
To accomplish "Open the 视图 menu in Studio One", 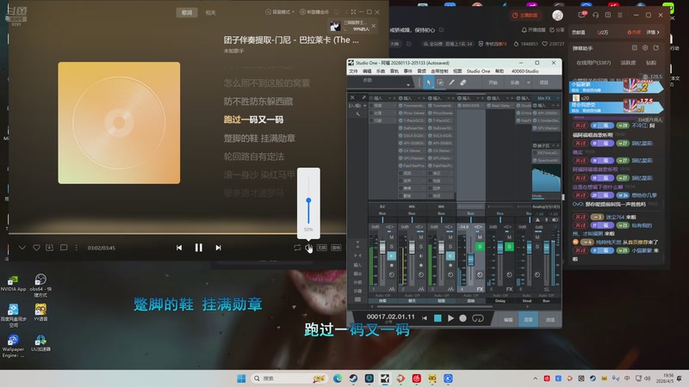I will 457,71.
